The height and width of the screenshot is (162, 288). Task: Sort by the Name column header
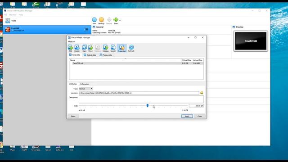click(x=125, y=60)
